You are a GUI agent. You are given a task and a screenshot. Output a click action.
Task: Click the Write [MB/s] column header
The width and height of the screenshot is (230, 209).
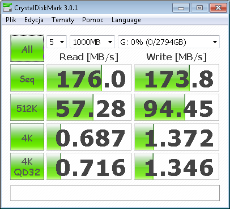click(177, 57)
